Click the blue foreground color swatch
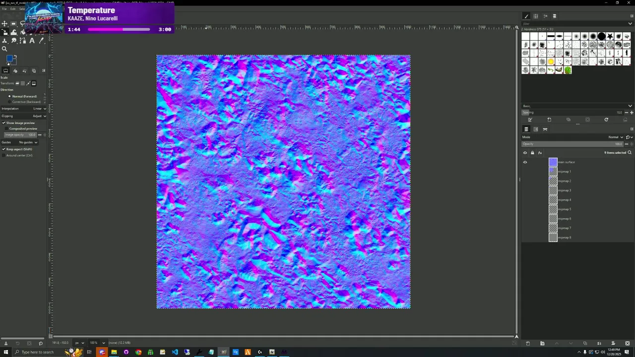635x357 pixels. click(x=9, y=59)
